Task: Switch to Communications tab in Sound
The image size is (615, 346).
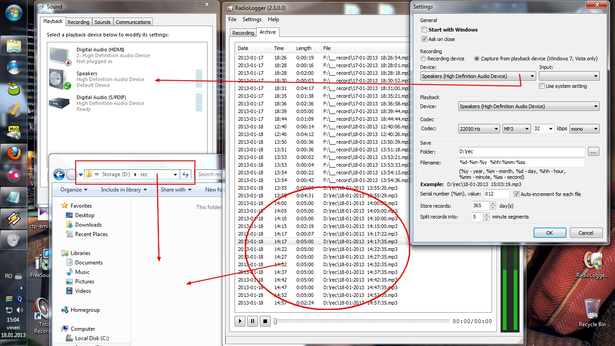Action: click(133, 22)
